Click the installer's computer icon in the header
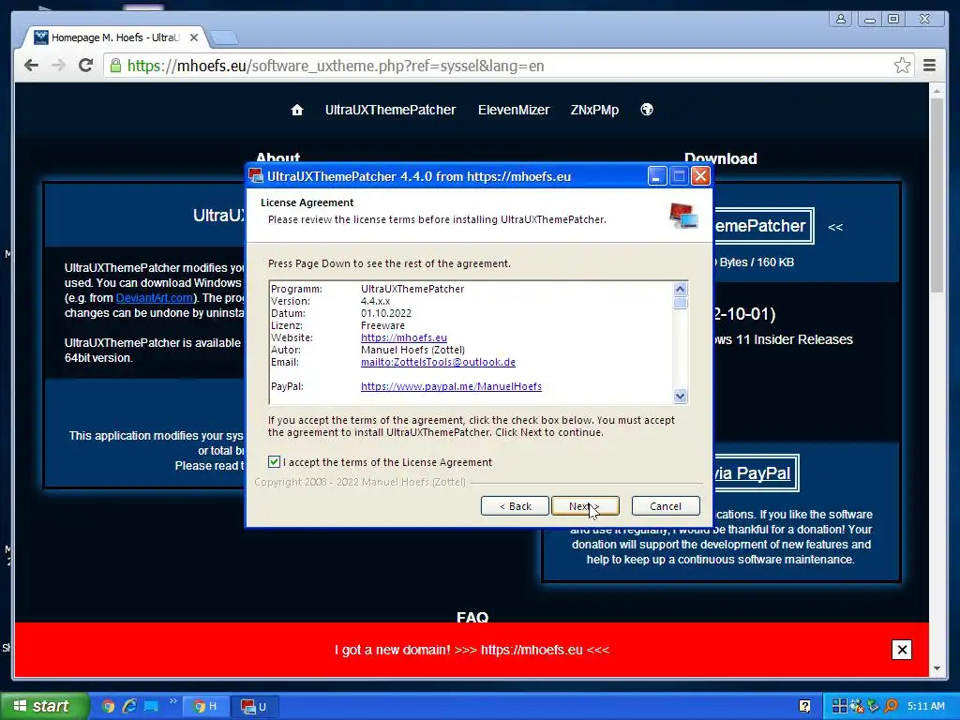This screenshot has height=720, width=960. click(683, 217)
